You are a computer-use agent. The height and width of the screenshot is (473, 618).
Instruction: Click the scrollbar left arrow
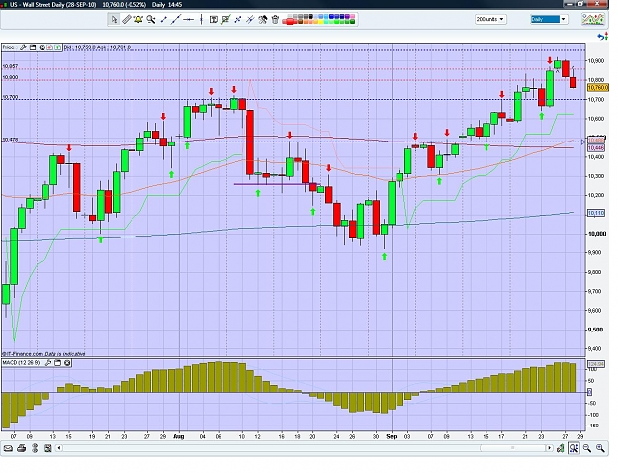[59, 448]
